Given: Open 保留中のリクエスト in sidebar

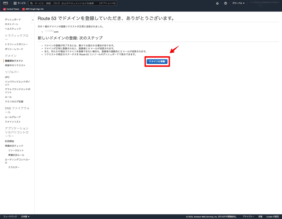Looking at the screenshot, I should coord(15,65).
